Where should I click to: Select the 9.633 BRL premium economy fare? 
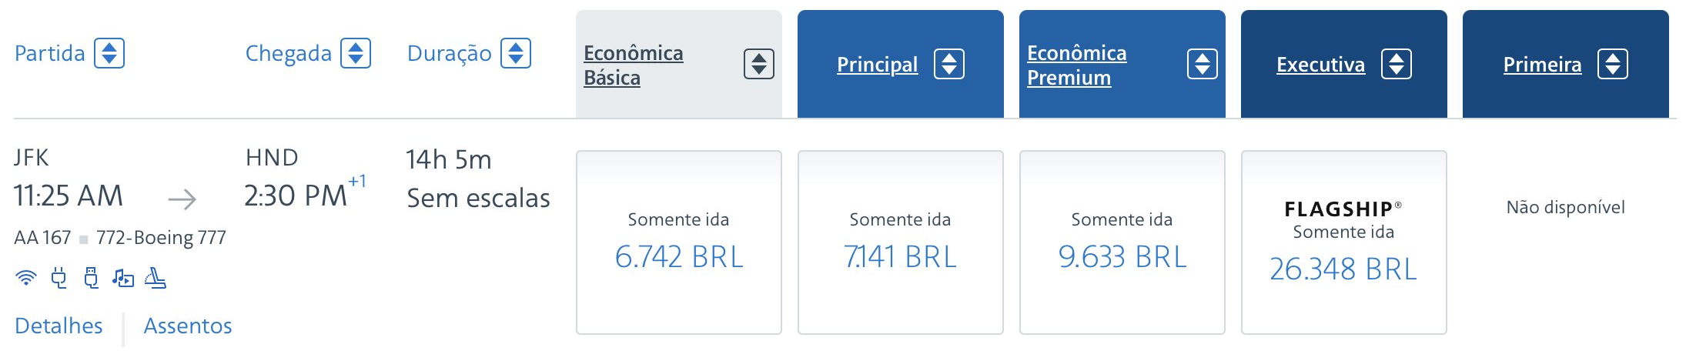click(1122, 242)
